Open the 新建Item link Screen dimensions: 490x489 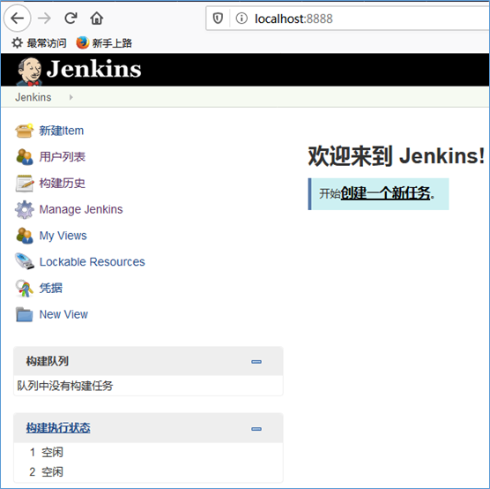coord(62,131)
